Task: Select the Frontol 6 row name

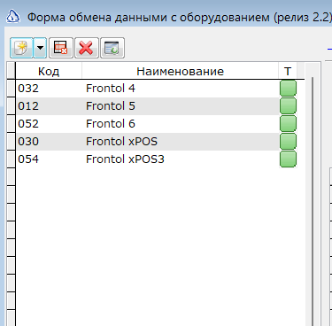Action: click(111, 124)
